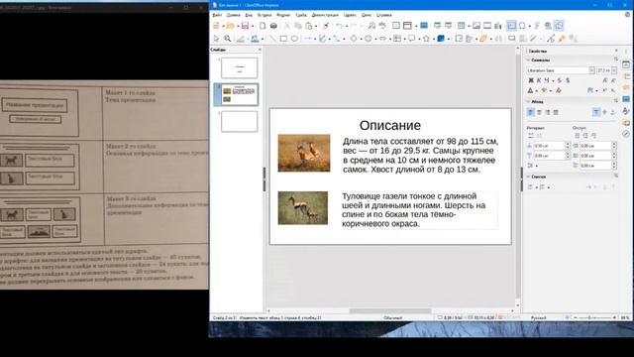The width and height of the screenshot is (634, 357).
Task: Collapse the Символы section in sidebar
Action: pyautogui.click(x=528, y=59)
